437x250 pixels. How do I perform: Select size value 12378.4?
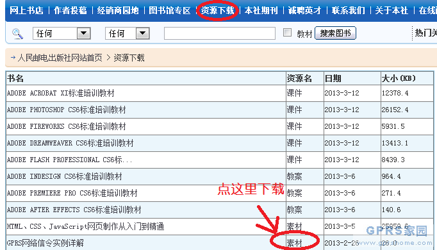[395, 93]
